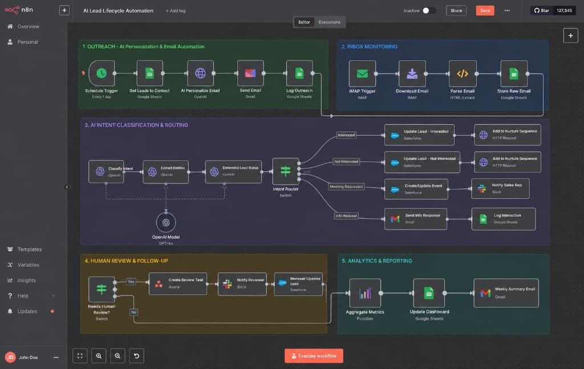This screenshot has width=584, height=369.
Task: Select the IMAP Trigger node
Action: coord(362,73)
